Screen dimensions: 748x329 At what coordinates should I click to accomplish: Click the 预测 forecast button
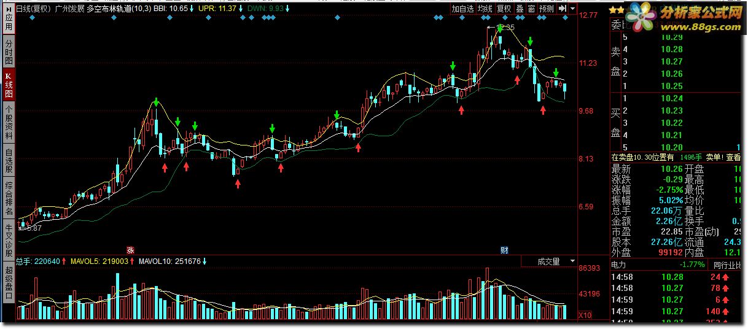pos(547,9)
